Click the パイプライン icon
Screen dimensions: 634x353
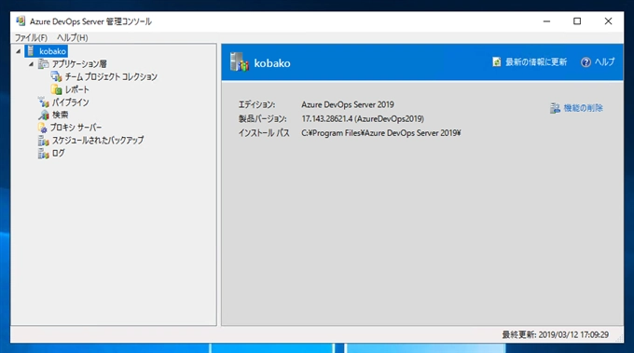tap(43, 102)
